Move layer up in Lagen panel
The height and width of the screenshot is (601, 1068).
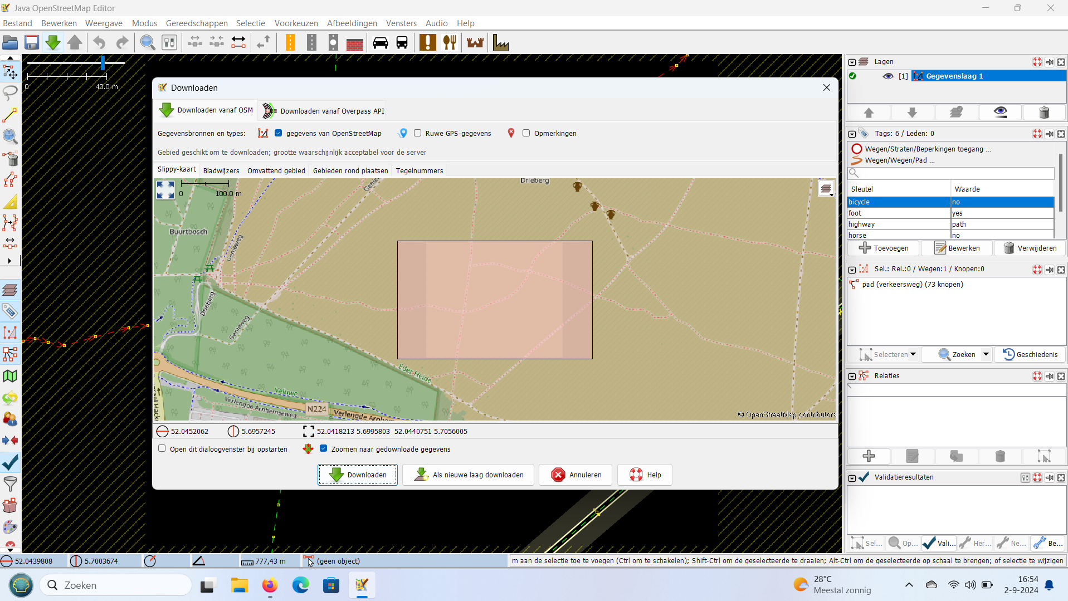tap(869, 113)
